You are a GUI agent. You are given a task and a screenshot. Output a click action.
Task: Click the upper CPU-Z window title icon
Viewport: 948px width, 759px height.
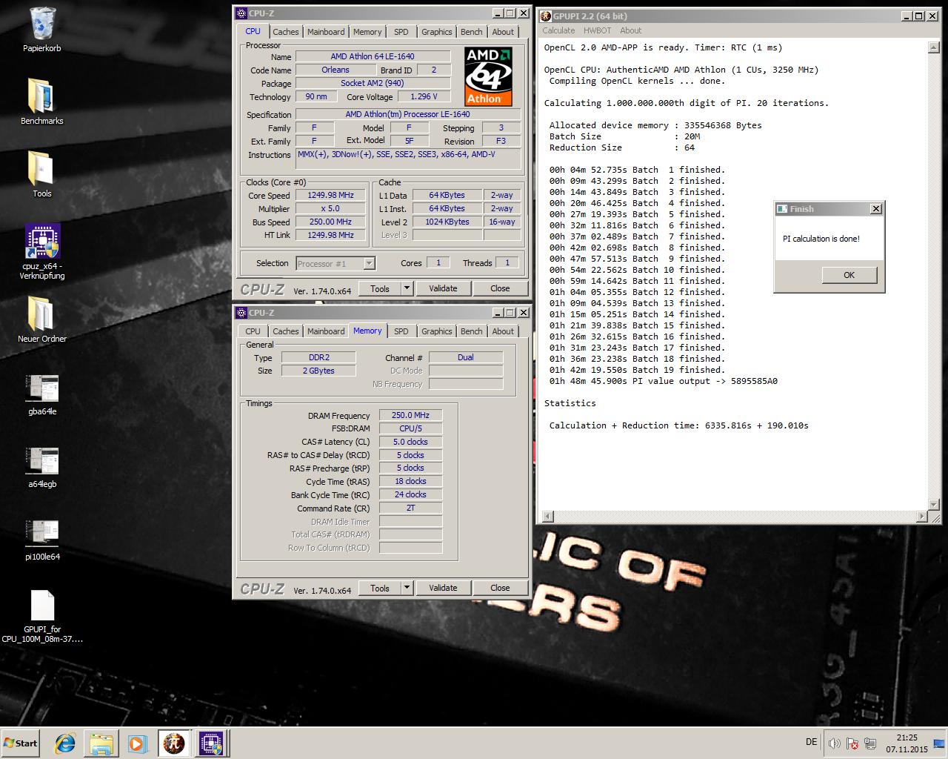click(x=241, y=13)
